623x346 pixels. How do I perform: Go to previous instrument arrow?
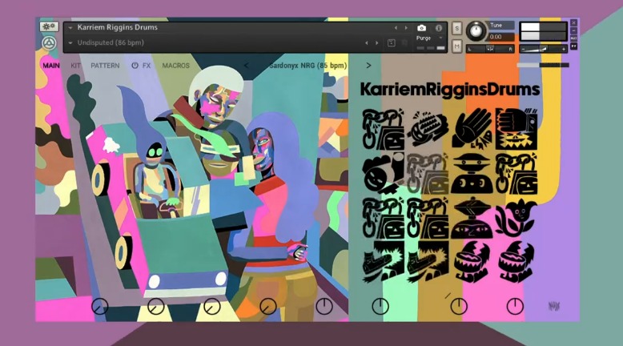pyautogui.click(x=396, y=28)
